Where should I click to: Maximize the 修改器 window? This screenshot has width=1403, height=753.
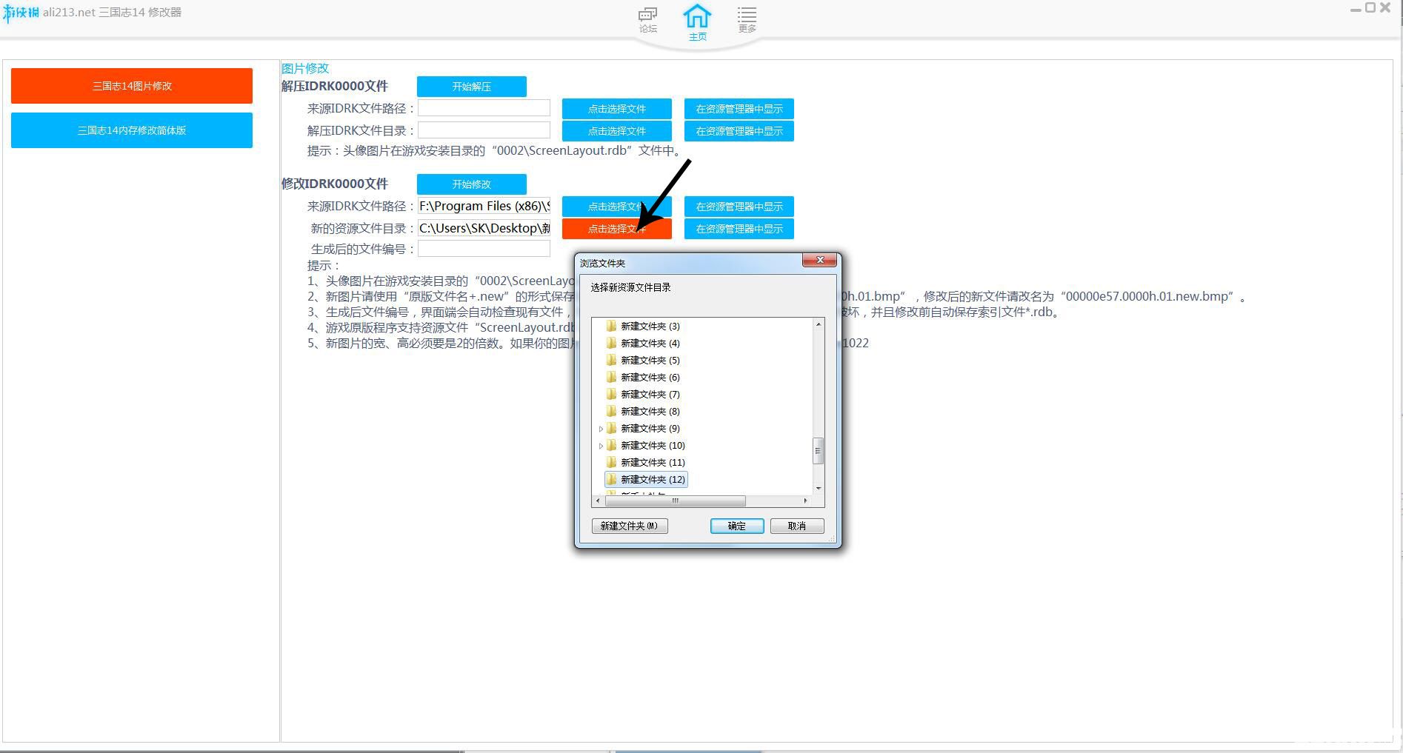point(1370,7)
